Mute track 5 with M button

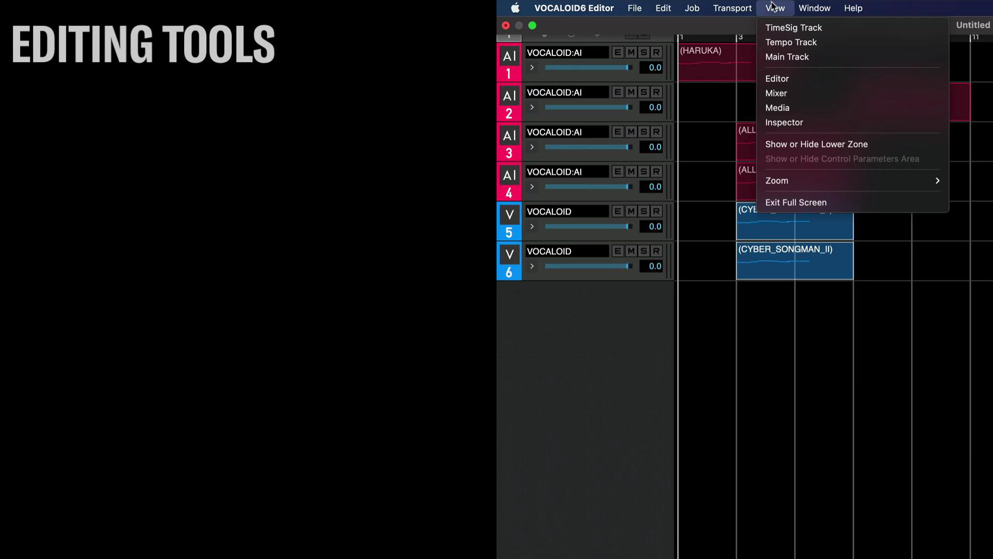tap(631, 211)
